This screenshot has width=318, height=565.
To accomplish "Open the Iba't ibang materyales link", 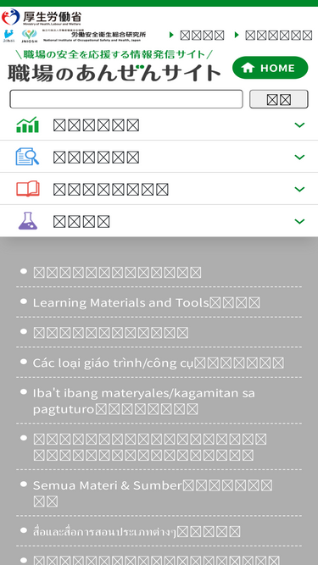I will tap(144, 401).
